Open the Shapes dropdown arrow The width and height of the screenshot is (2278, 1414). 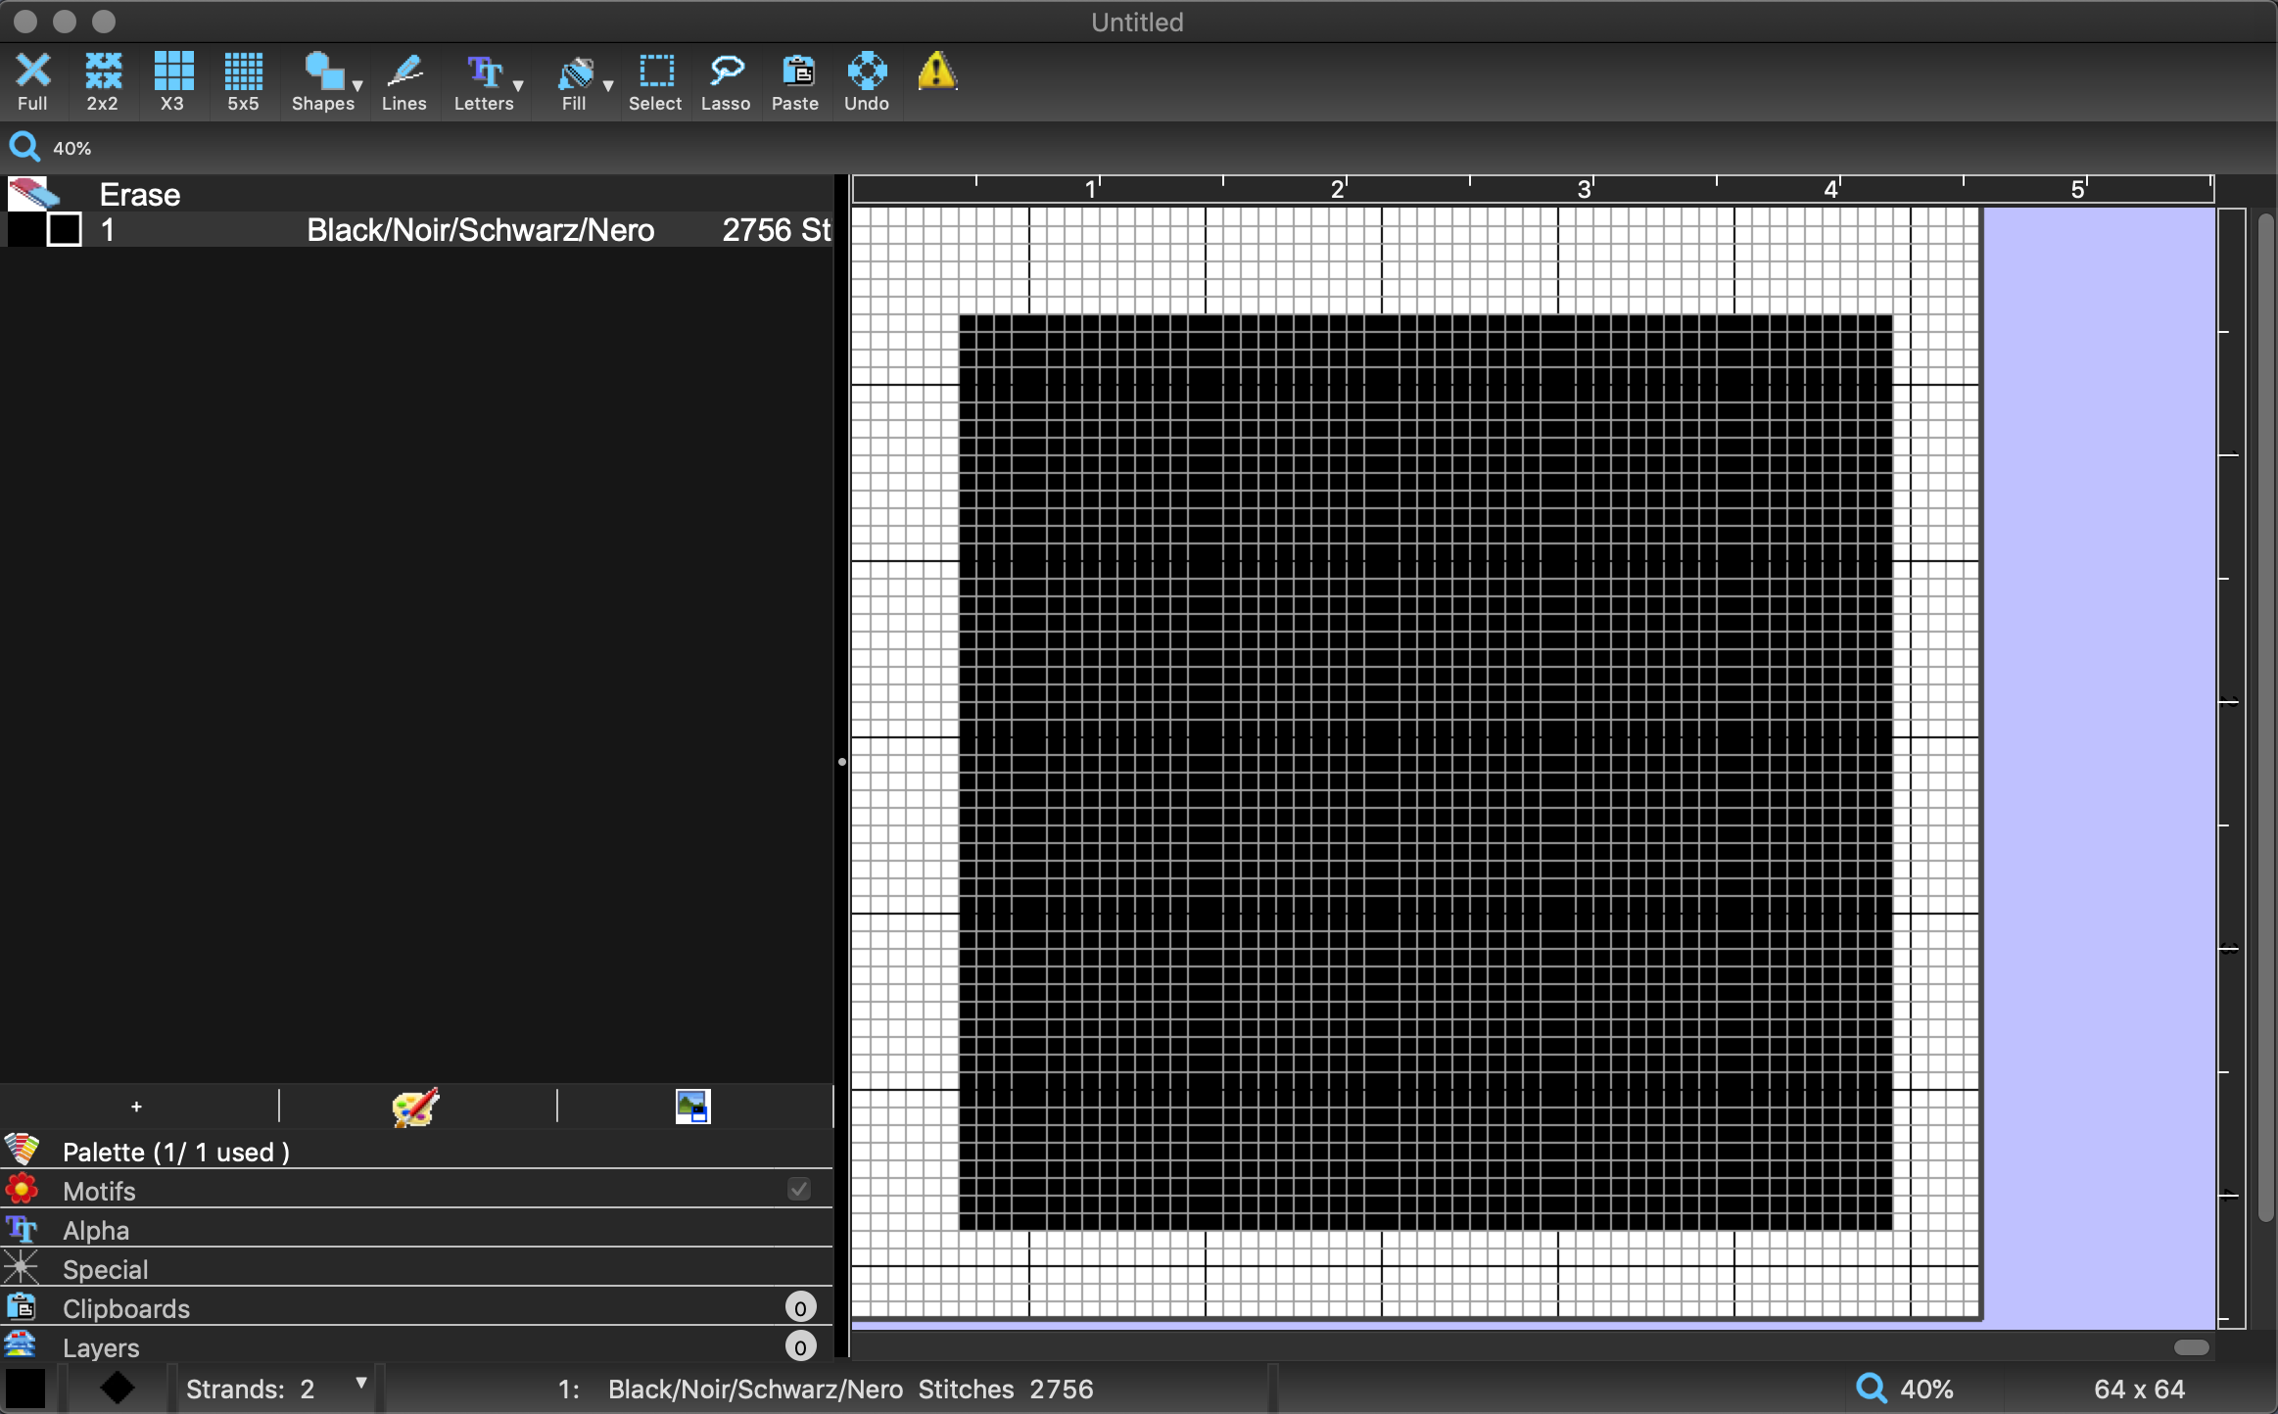point(357,86)
